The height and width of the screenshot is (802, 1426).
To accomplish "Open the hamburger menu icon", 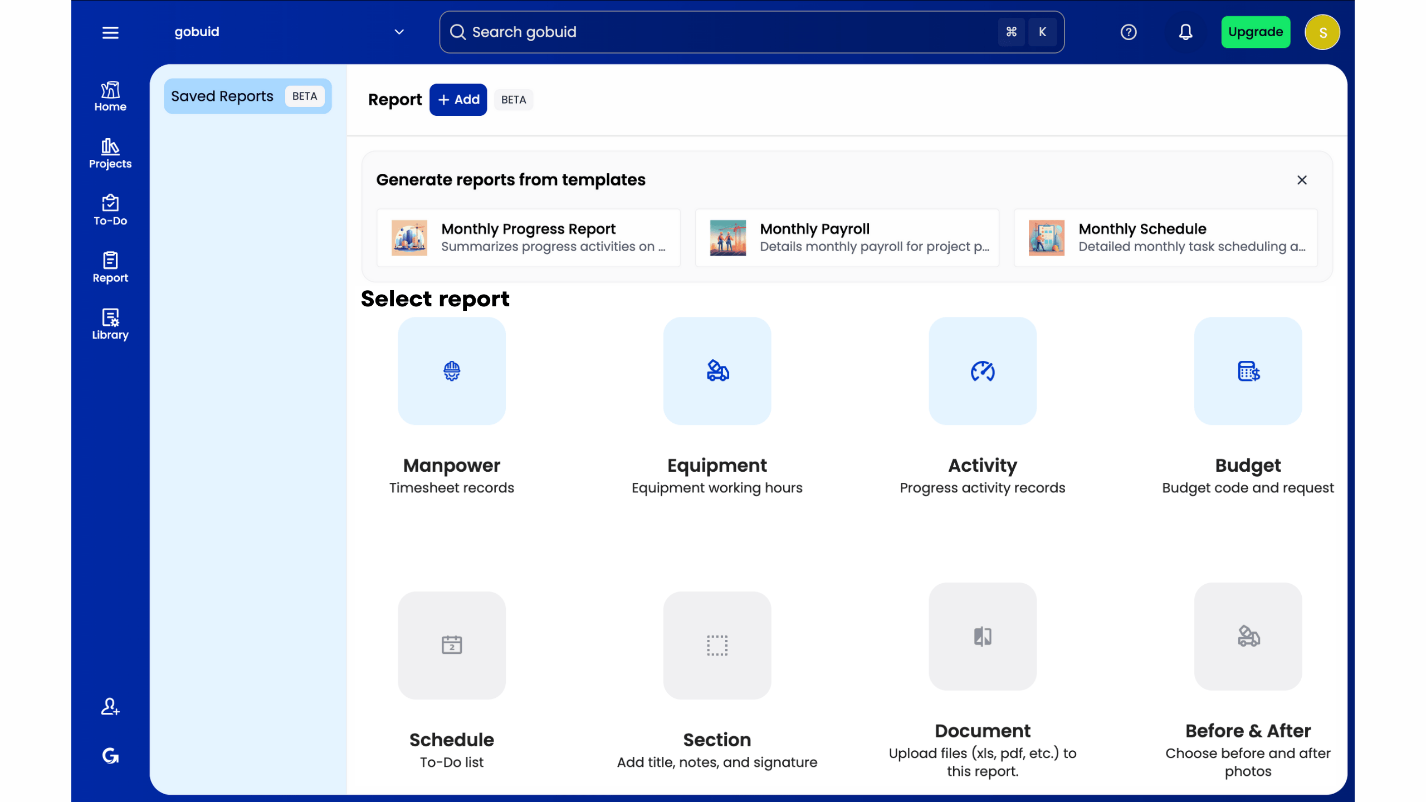I will pyautogui.click(x=110, y=32).
